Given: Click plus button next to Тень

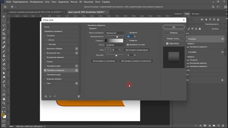Looking at the screenshot, I should click(77, 83).
